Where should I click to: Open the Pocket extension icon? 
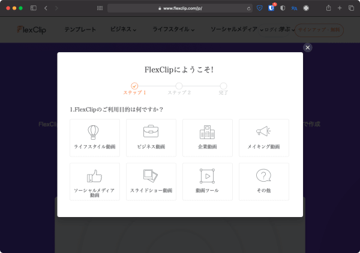coord(260,8)
